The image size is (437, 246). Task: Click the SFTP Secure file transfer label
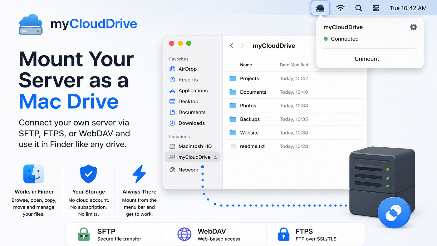119,235
